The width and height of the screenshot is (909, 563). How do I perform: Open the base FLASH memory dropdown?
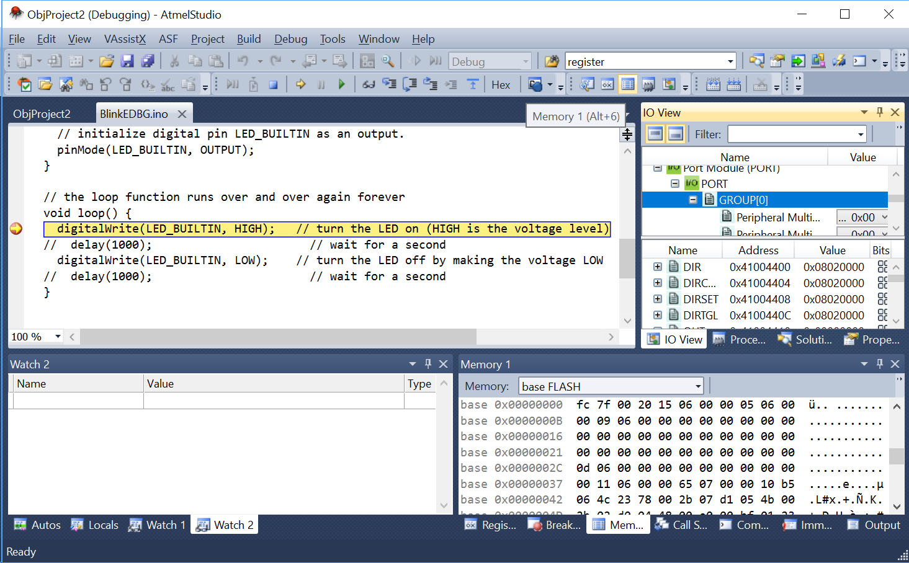698,386
